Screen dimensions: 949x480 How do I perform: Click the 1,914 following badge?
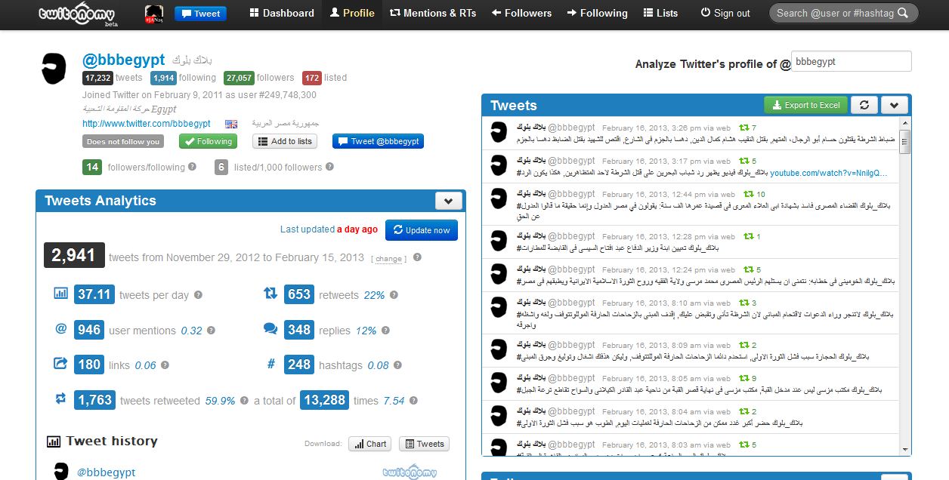pos(163,78)
